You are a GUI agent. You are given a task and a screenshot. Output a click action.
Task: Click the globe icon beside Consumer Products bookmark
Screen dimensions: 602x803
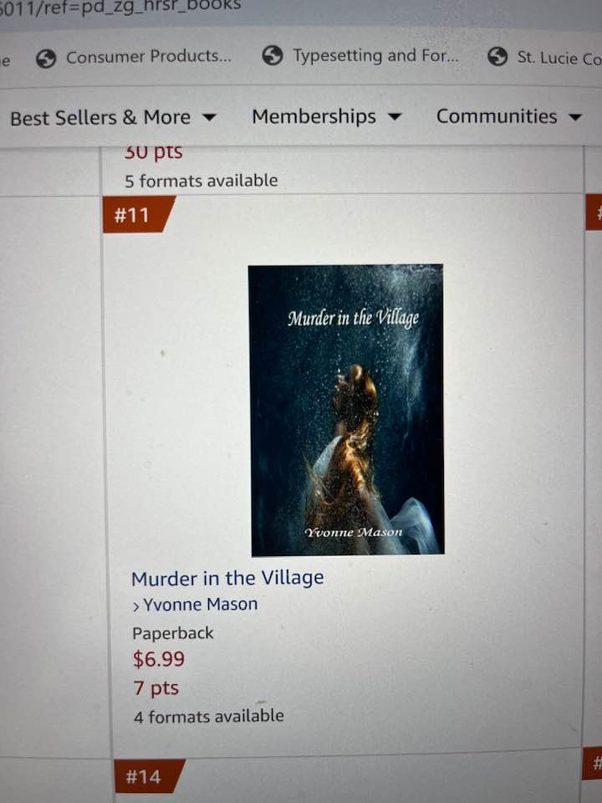tap(46, 59)
